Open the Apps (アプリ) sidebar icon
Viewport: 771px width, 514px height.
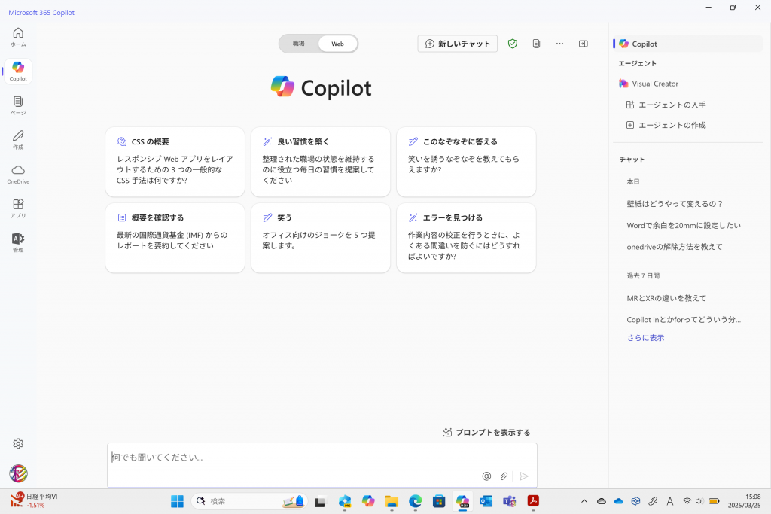pos(18,208)
